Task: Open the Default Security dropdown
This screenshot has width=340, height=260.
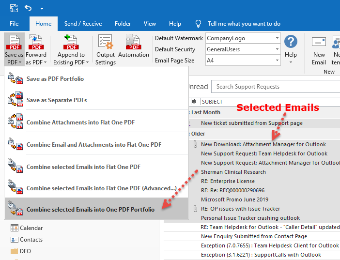Action: [277, 49]
